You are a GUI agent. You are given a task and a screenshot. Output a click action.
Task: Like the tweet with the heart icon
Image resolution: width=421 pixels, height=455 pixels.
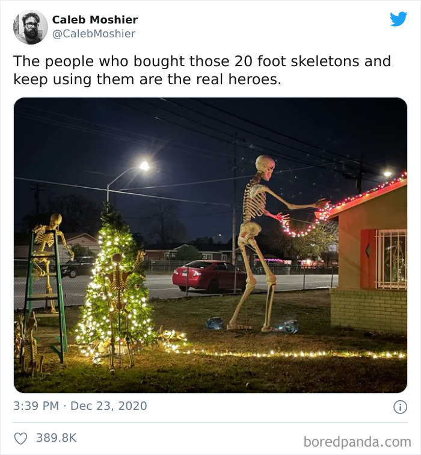pos(21,438)
